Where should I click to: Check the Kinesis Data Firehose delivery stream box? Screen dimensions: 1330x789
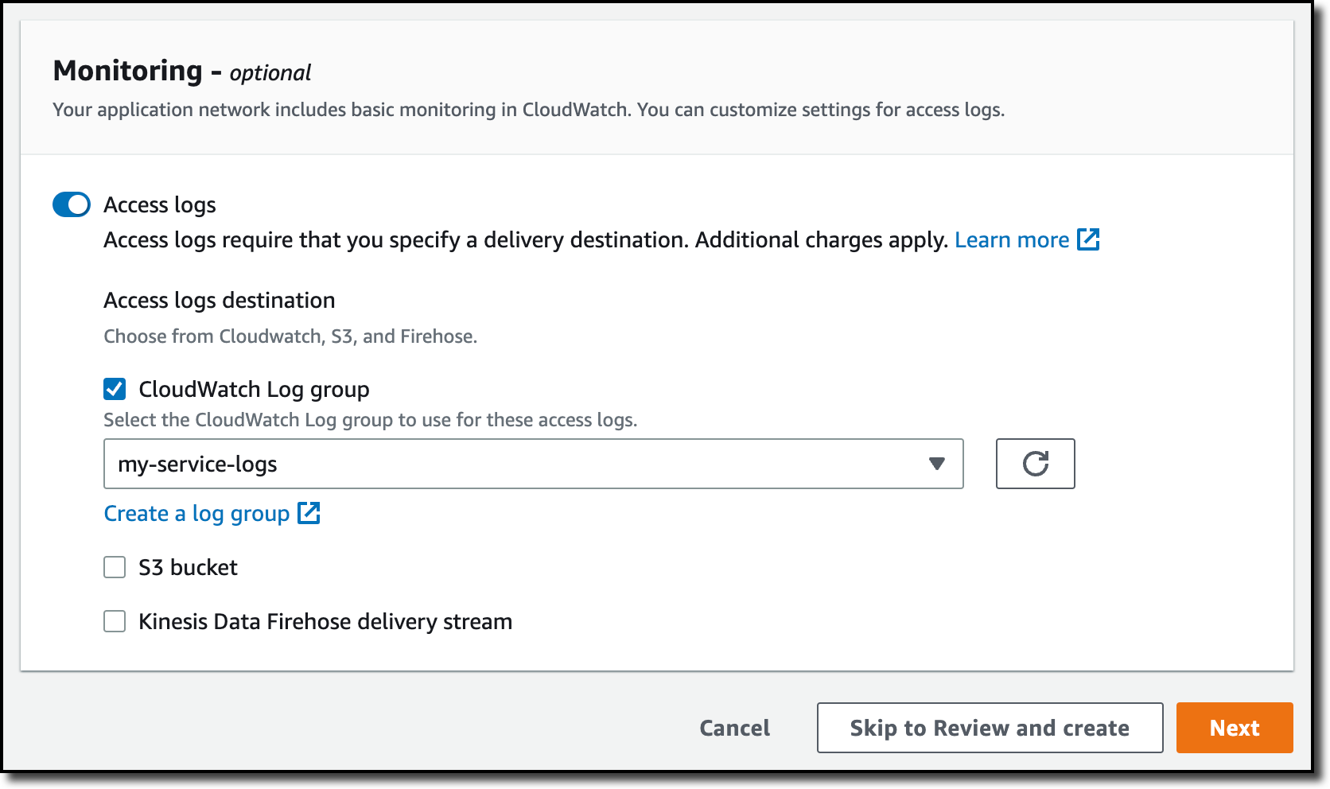[115, 621]
